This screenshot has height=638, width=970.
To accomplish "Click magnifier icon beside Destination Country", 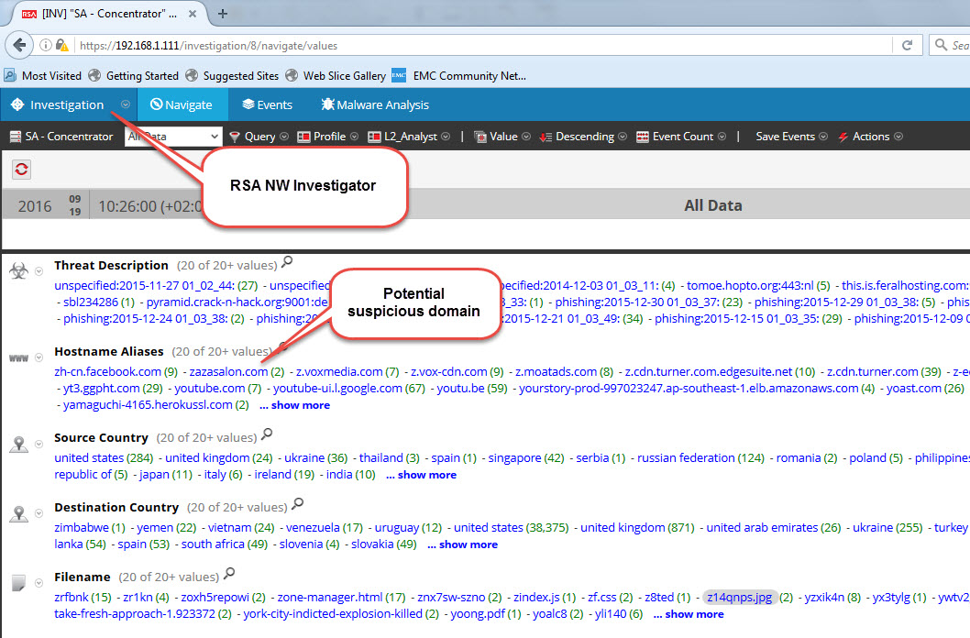I will [297, 504].
